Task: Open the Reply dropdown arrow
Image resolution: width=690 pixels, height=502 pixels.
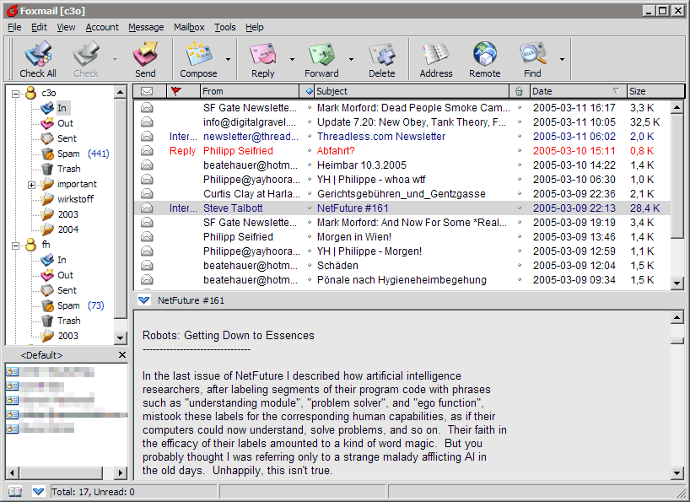Action: coord(292,59)
